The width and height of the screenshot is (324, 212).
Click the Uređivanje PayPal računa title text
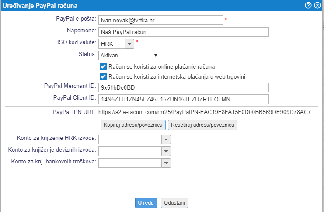(x=40, y=6)
